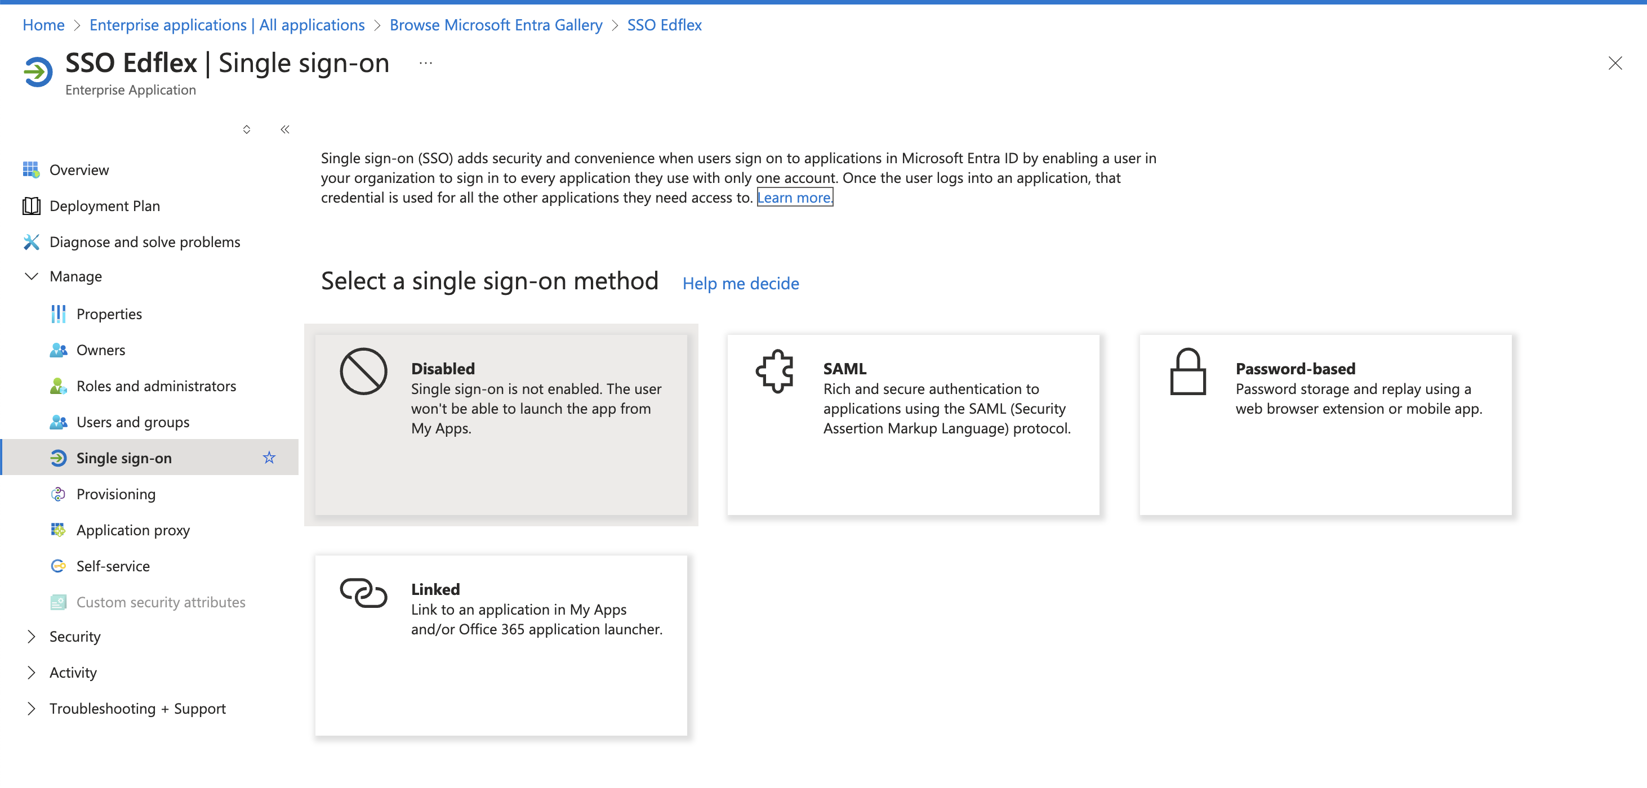Select Single sign-on in the sidebar
This screenshot has width=1647, height=788.
click(150, 458)
